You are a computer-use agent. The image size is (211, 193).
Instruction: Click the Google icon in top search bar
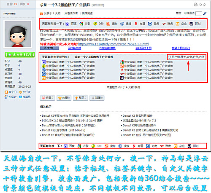(x=81, y=24)
